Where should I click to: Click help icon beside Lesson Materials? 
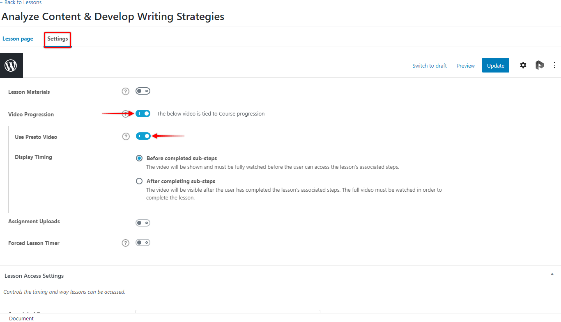click(x=126, y=91)
